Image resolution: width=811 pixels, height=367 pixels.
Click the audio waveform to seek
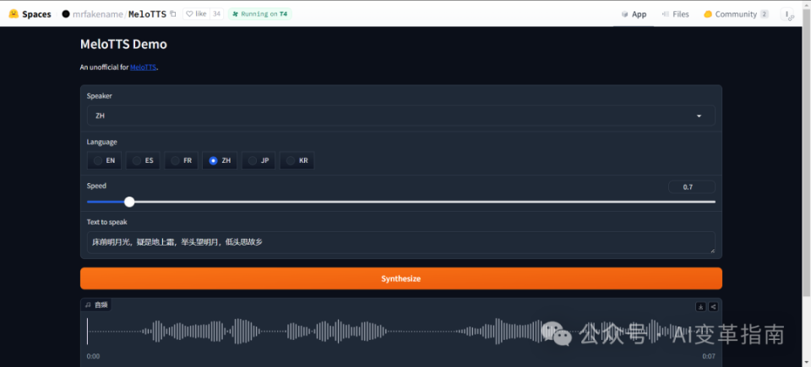[400, 332]
